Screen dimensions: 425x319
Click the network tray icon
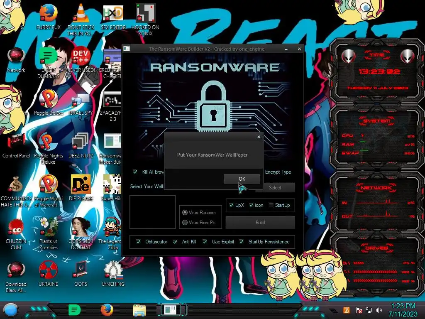click(x=369, y=310)
